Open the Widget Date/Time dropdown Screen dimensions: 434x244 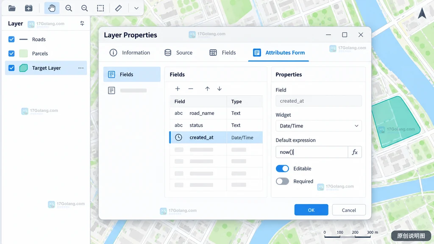[x=319, y=126]
